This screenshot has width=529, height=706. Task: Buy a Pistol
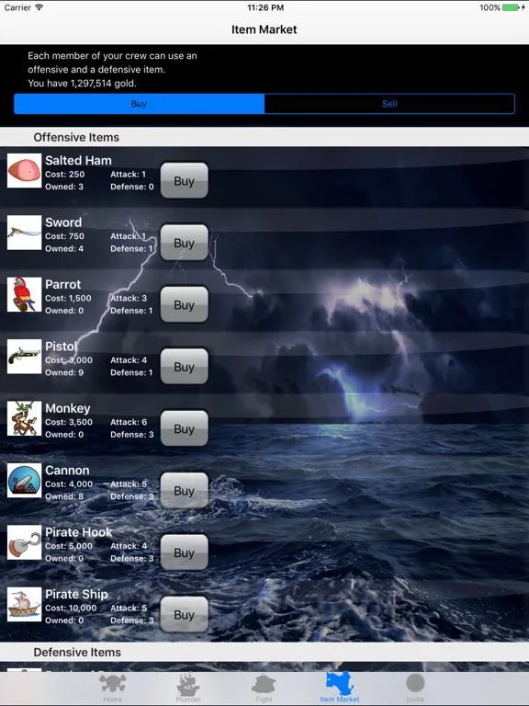tap(185, 367)
